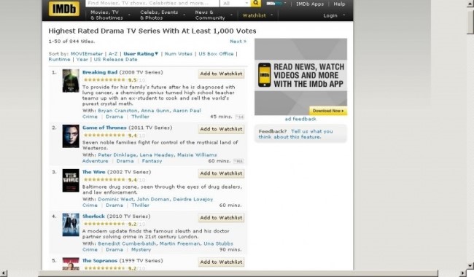
Task: Open Anna Gunn's page
Action: pos(155,111)
